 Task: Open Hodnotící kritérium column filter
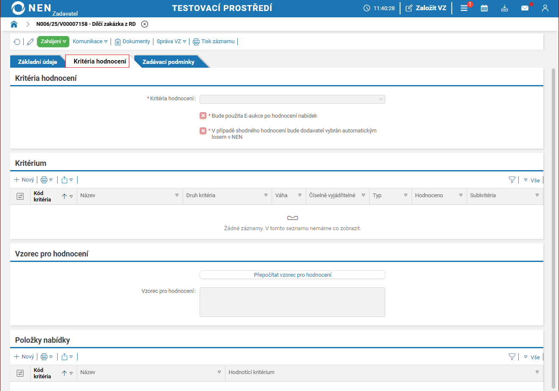pyautogui.click(x=537, y=372)
